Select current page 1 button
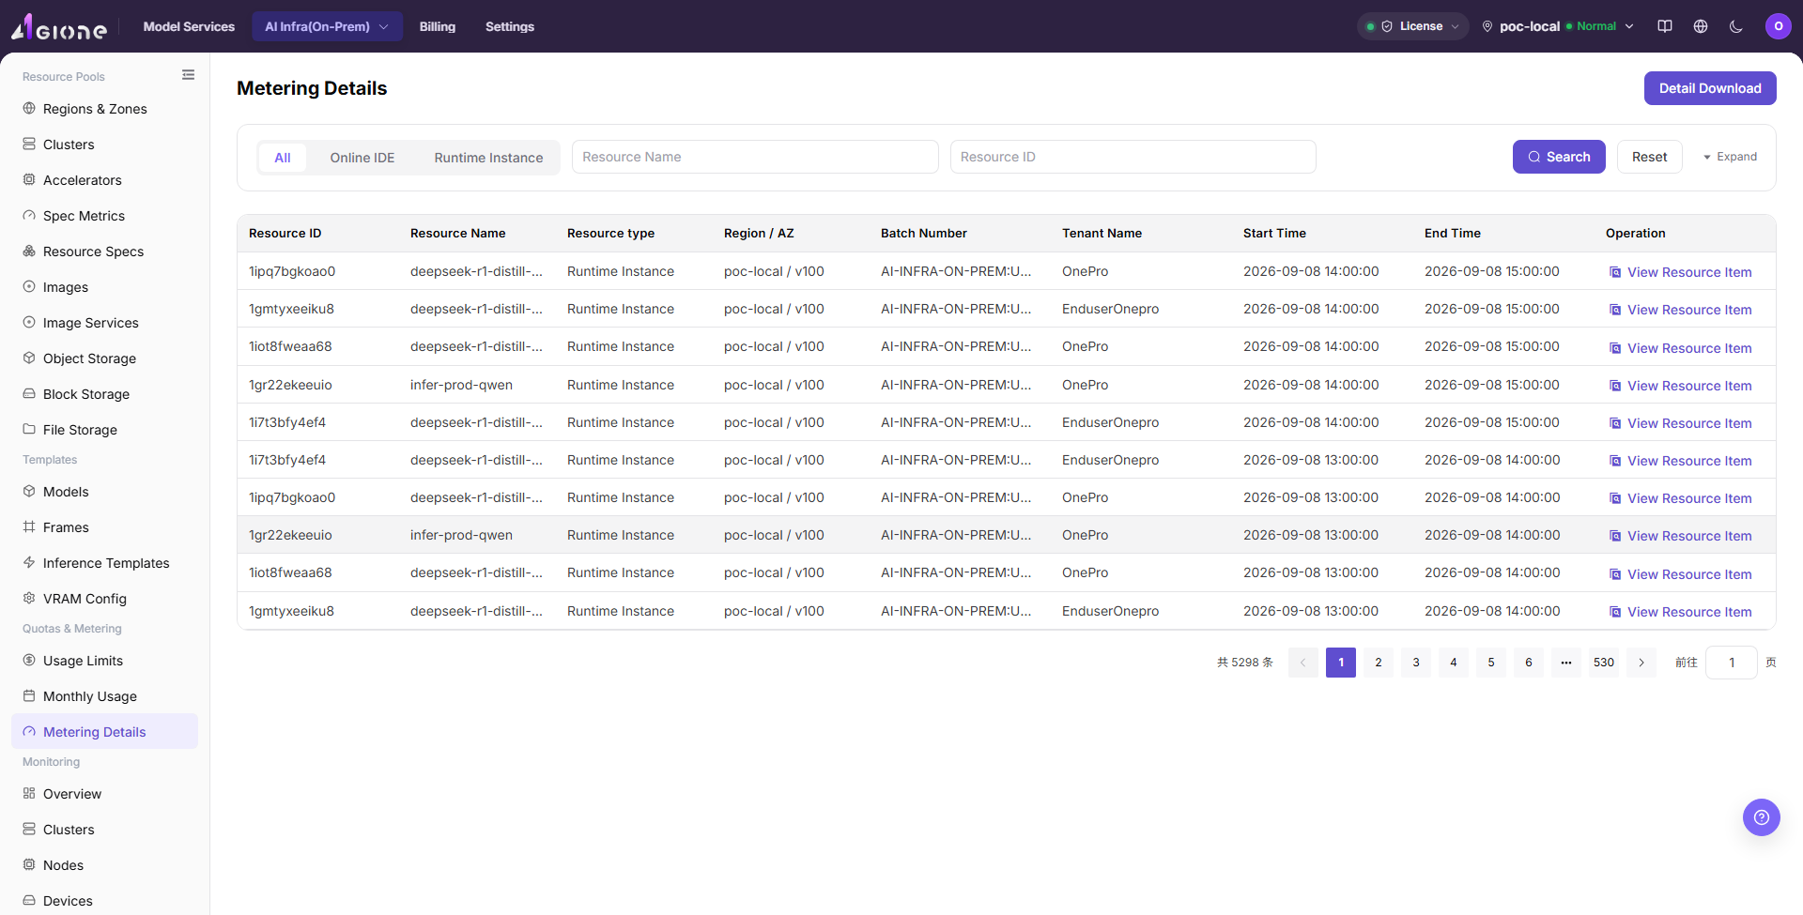The height and width of the screenshot is (915, 1803). [1341, 663]
